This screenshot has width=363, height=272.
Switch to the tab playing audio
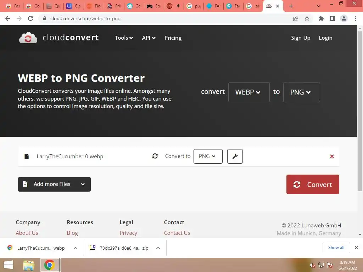[x=174, y=6]
